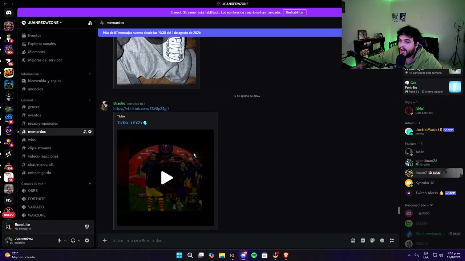Select member Dhk0
The image size is (465, 261).
pos(433,111)
